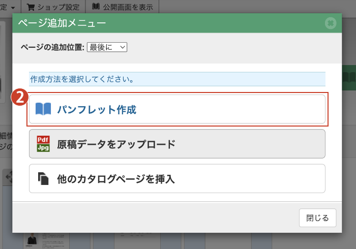The height and width of the screenshot is (249, 356).
Task: Click the 作成方法を選択してください notice bar
Action: tap(177, 79)
